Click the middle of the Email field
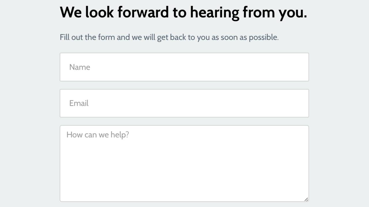The height and width of the screenshot is (207, 369). click(184, 103)
